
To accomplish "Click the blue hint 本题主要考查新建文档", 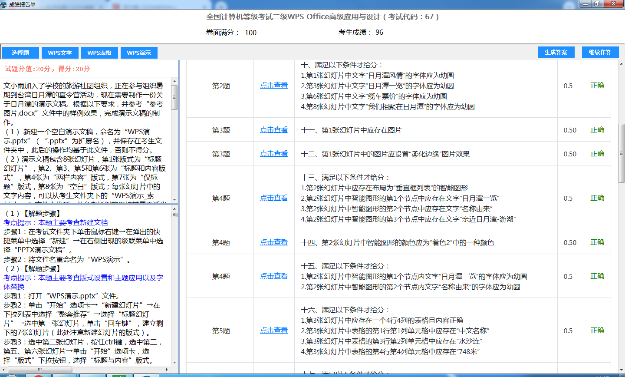I will click(56, 223).
